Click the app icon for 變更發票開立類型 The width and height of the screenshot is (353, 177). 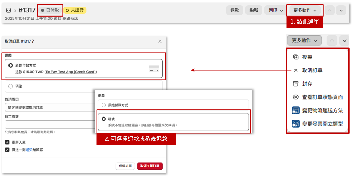coord(296,124)
